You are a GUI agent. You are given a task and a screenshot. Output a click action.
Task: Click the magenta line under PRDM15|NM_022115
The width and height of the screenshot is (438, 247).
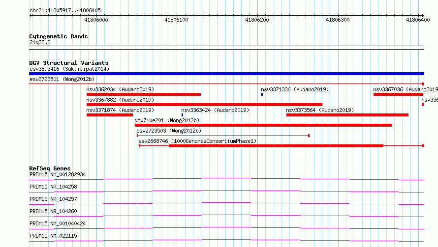tap(226, 240)
